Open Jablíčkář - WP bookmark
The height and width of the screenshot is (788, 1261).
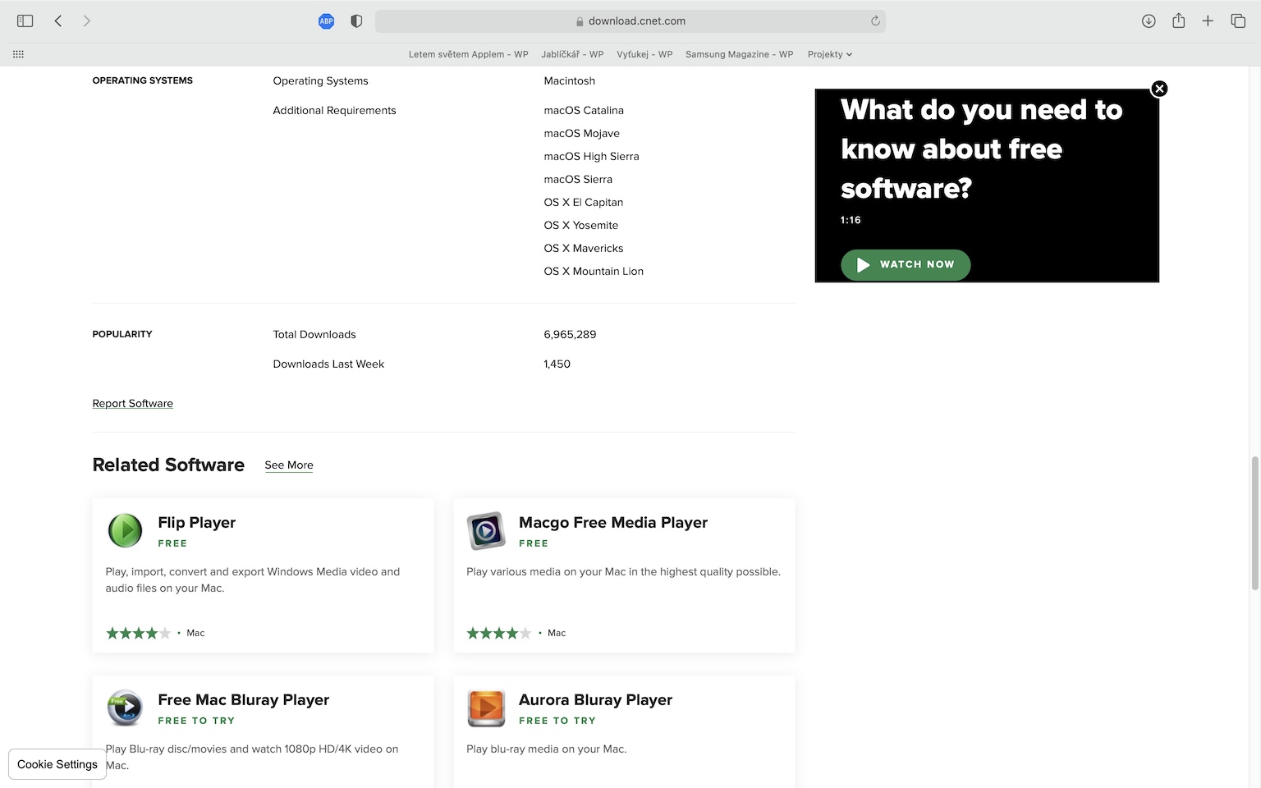(572, 54)
